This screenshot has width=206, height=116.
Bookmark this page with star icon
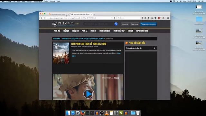(142, 18)
